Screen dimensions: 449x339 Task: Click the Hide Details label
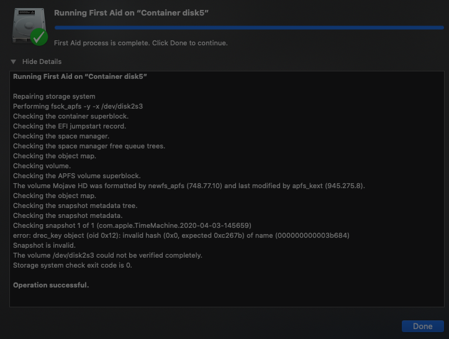[x=42, y=61]
